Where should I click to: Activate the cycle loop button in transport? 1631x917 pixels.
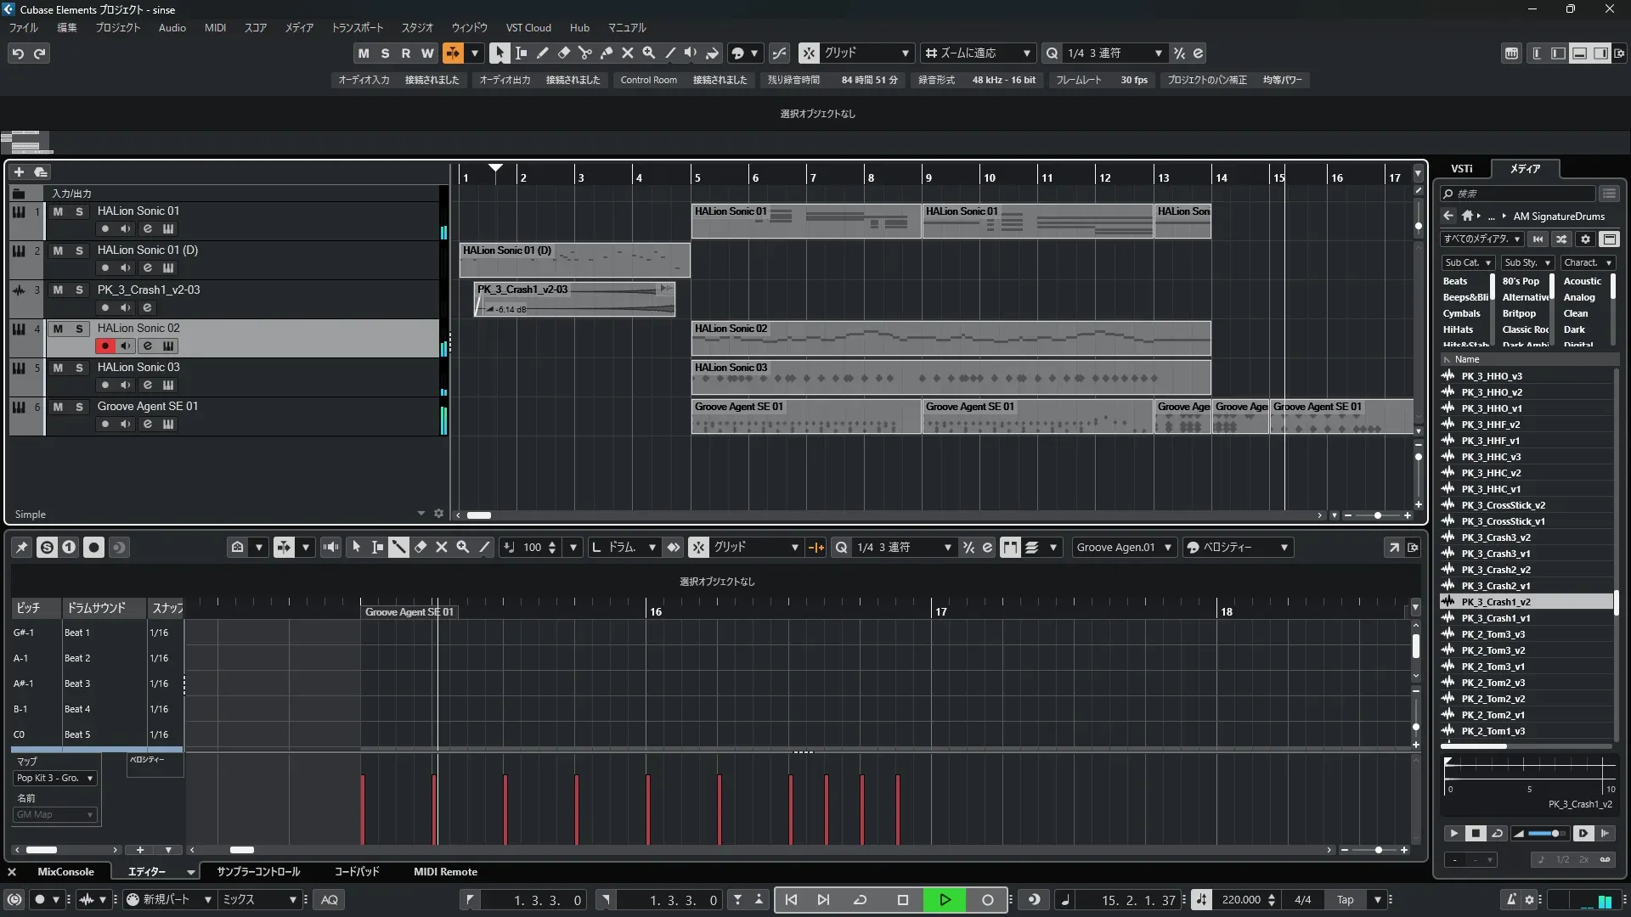[x=860, y=900]
